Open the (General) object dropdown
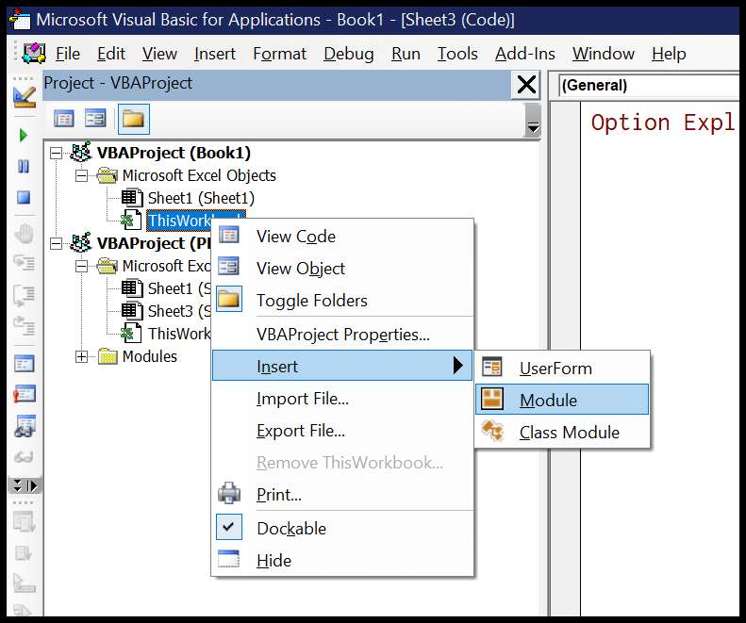 (649, 86)
